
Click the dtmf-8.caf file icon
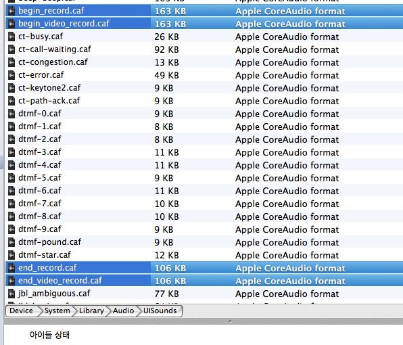point(11,216)
